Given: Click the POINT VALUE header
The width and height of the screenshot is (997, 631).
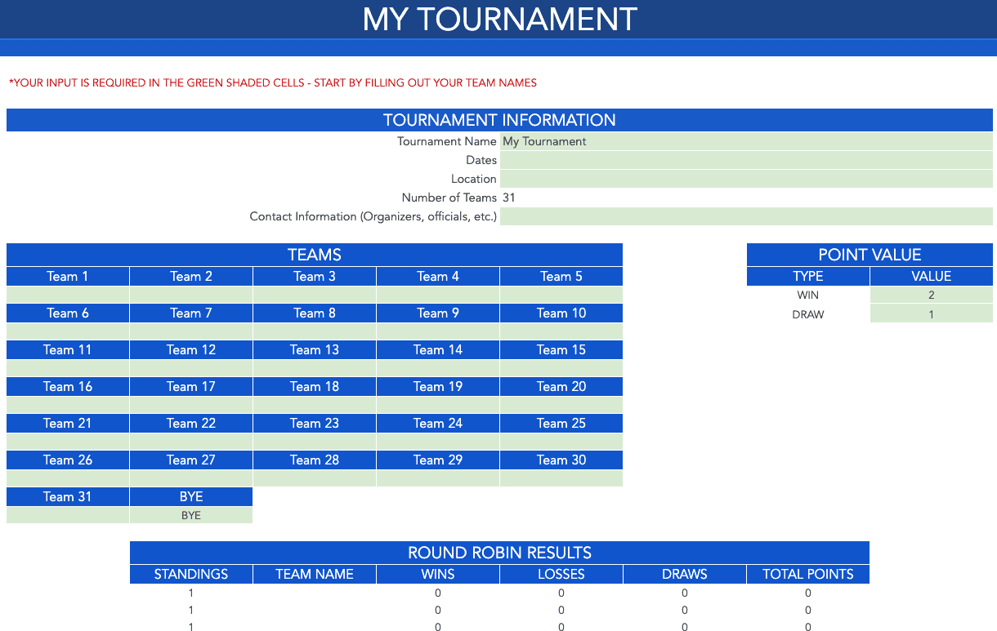Looking at the screenshot, I should 870,254.
